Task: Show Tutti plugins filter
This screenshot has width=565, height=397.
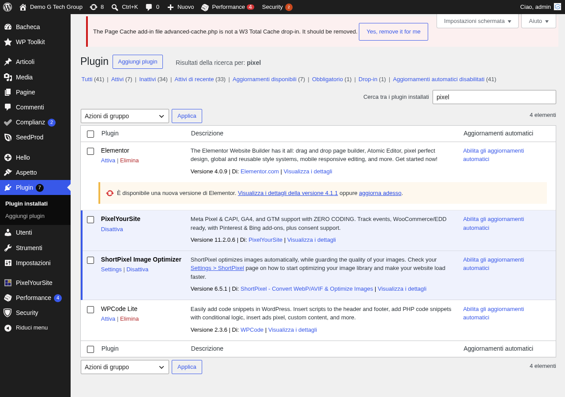Action: (87, 79)
